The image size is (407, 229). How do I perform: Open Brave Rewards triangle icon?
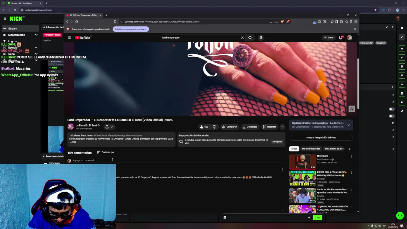coord(287,22)
